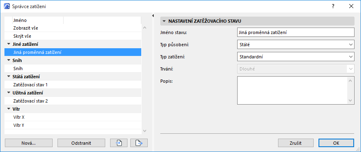This screenshot has width=361, height=152.
Task: Select the Sníh load case row
Action: point(73,69)
